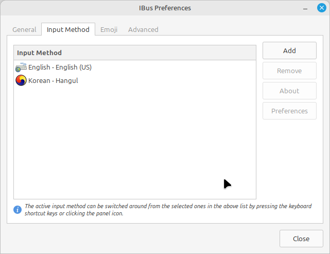Click the Input Method column header
Image resolution: width=330 pixels, height=254 pixels.
click(x=135, y=53)
